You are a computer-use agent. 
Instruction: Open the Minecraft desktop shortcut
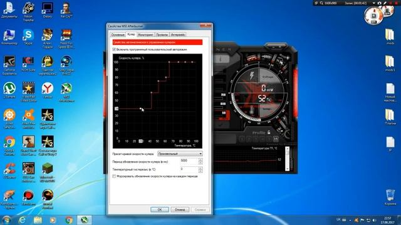48,172
